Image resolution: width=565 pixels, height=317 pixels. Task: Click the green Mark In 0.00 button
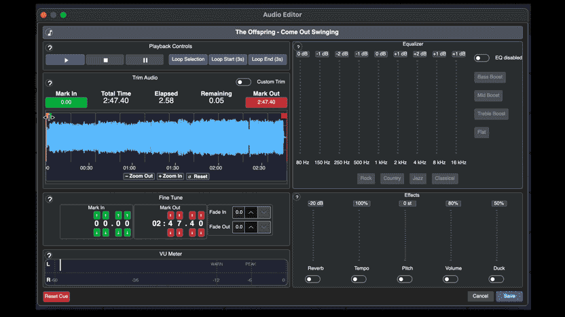(67, 102)
